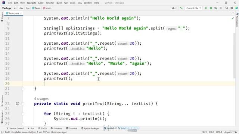Click the splitStrings variable on line 9
This screenshot has width=239, height=134.
point(80,28)
